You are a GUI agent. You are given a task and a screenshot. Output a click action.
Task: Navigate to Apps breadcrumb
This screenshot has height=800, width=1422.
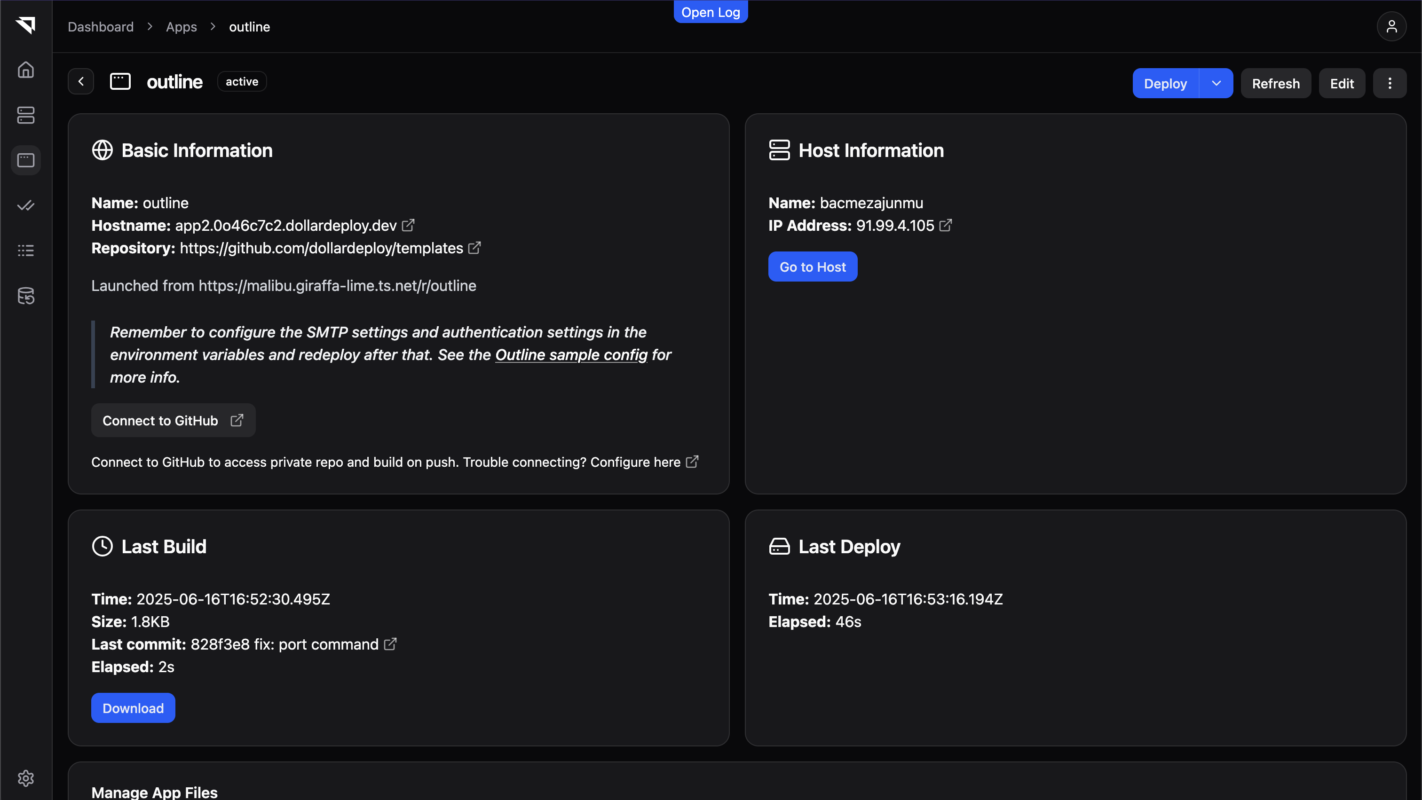[x=181, y=26]
